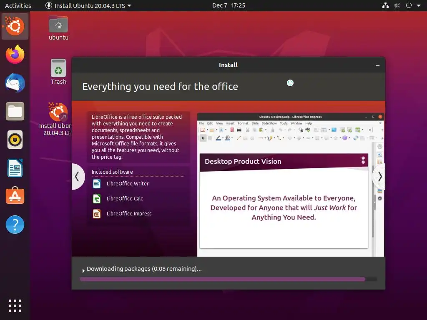Click the File menu in Impress screenshot
This screenshot has width=427, height=320.
[x=201, y=123]
